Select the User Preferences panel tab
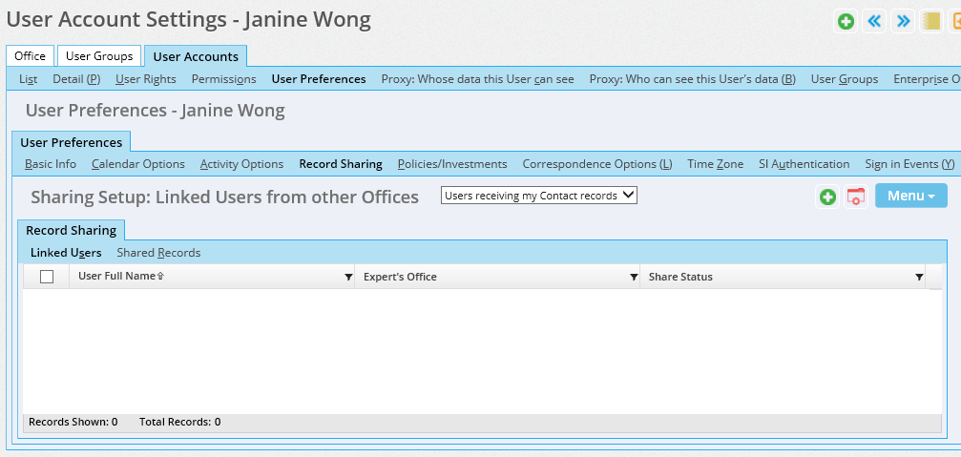This screenshot has width=961, height=457. click(x=71, y=142)
